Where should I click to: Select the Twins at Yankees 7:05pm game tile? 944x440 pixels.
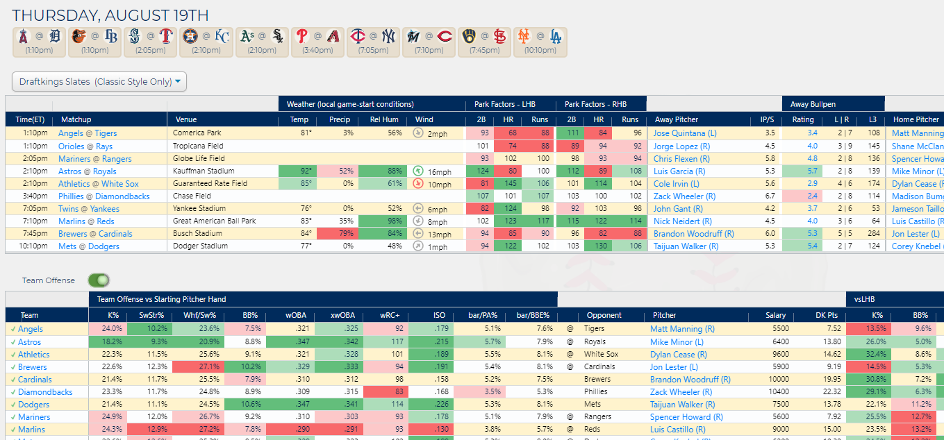point(373,42)
